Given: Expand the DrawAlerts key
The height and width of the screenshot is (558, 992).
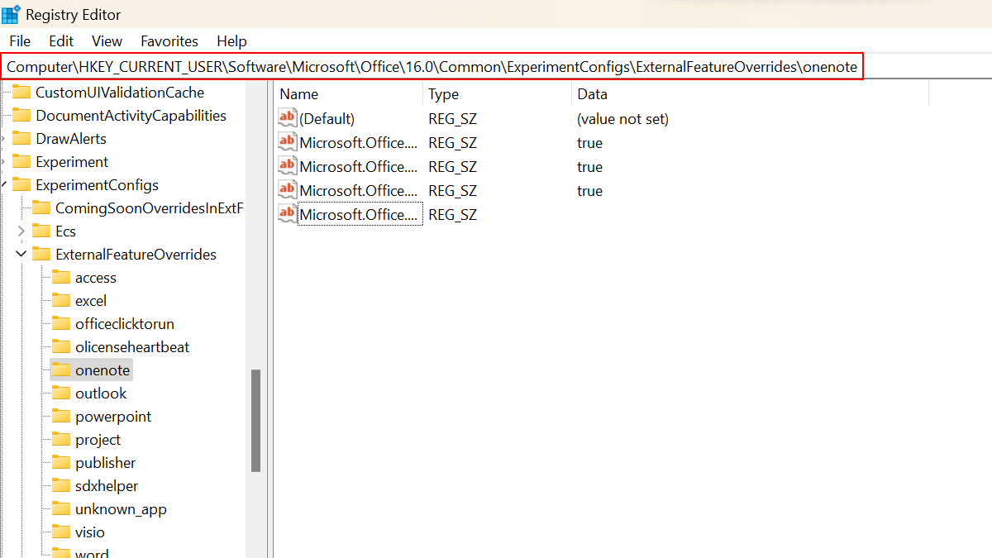Looking at the screenshot, I should click(3, 139).
